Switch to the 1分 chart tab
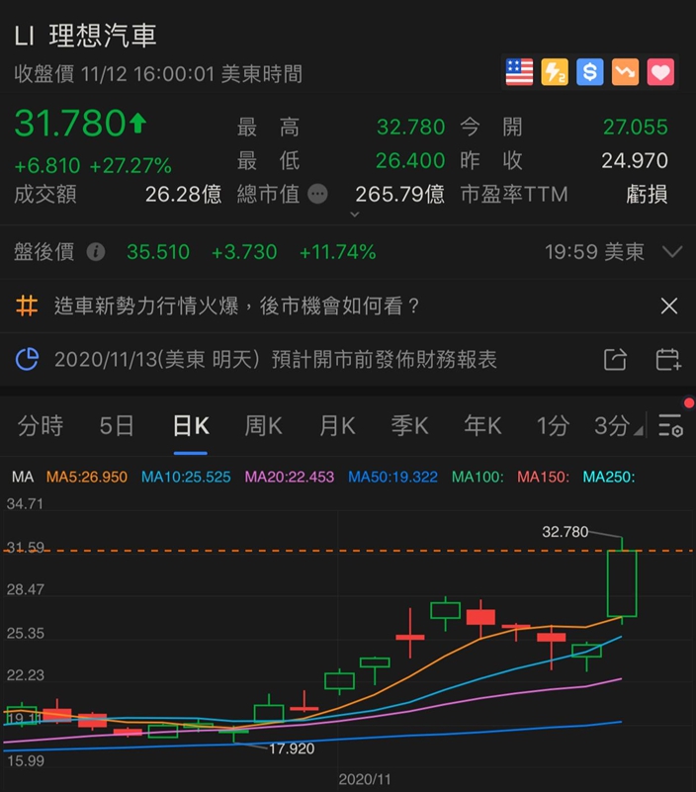This screenshot has height=792, width=696. (x=553, y=426)
